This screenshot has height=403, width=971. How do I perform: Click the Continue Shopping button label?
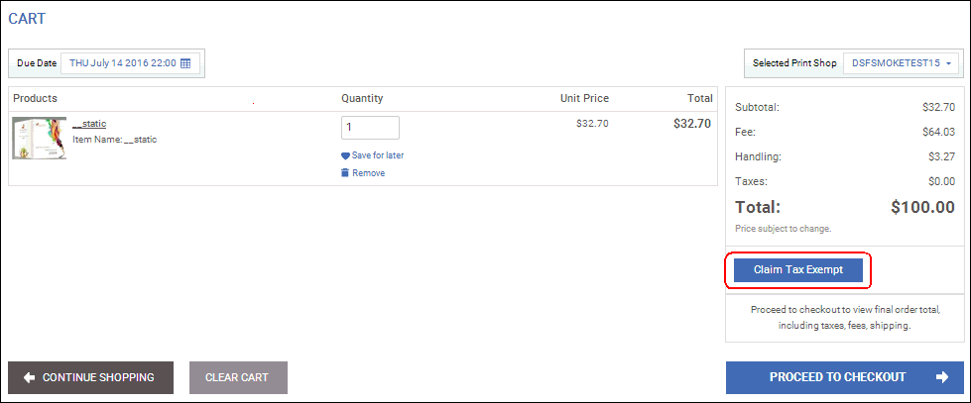pos(98,377)
